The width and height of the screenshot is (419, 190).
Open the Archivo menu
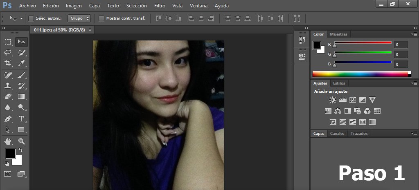click(27, 6)
